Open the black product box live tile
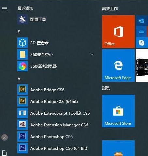 pos(142,65)
